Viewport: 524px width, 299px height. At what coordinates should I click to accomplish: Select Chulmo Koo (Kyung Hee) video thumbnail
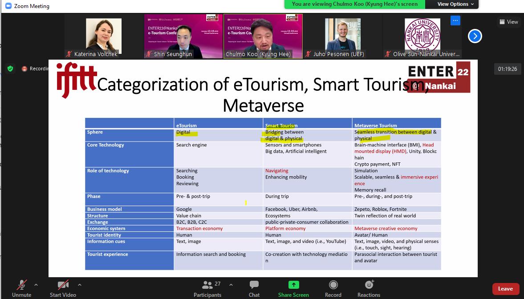point(263,36)
